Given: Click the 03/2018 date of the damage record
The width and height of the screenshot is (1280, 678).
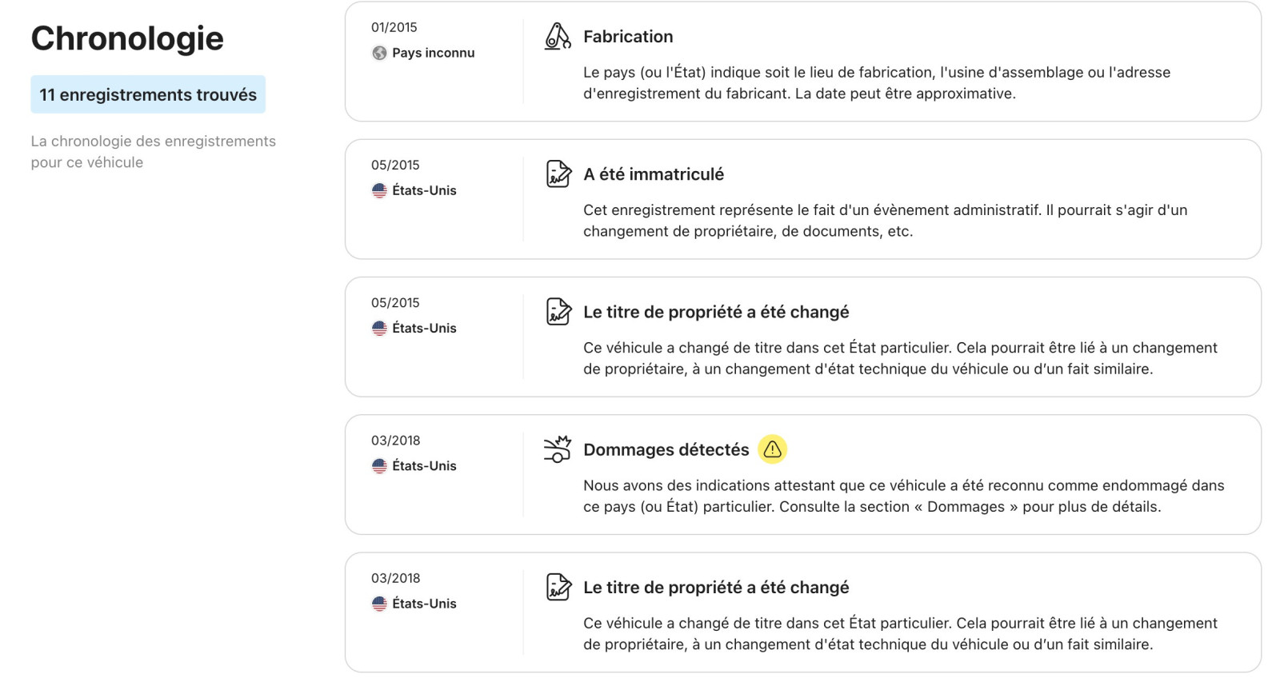Looking at the screenshot, I should pos(395,441).
